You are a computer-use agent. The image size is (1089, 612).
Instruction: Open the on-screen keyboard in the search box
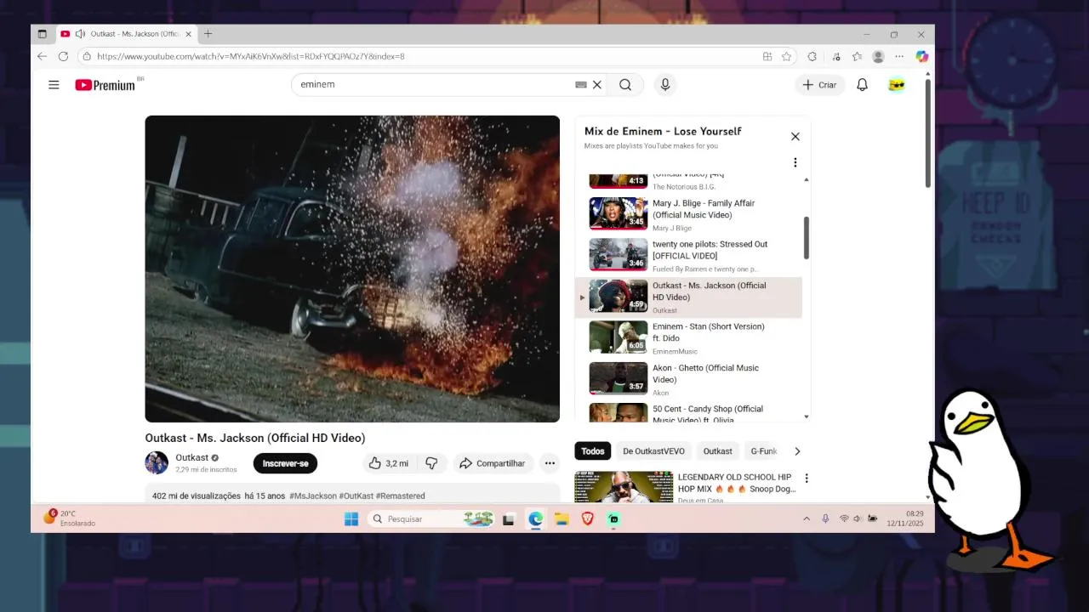point(581,85)
